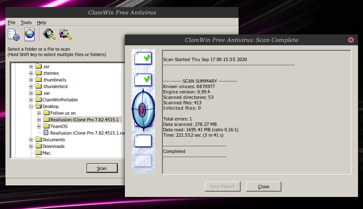This screenshot has height=209, width=363.
Task: Click the Data read: 1695.41 MB line
Action: click(x=201, y=130)
